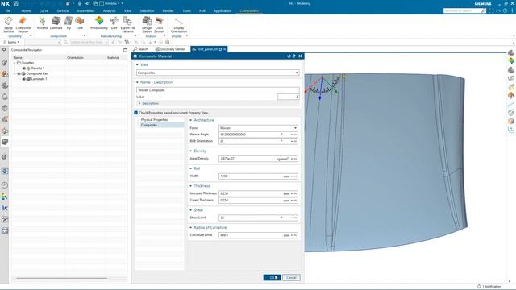Image resolution: width=516 pixels, height=290 pixels.
Task: Select the Ply tool in ribbon
Action: pyautogui.click(x=69, y=23)
